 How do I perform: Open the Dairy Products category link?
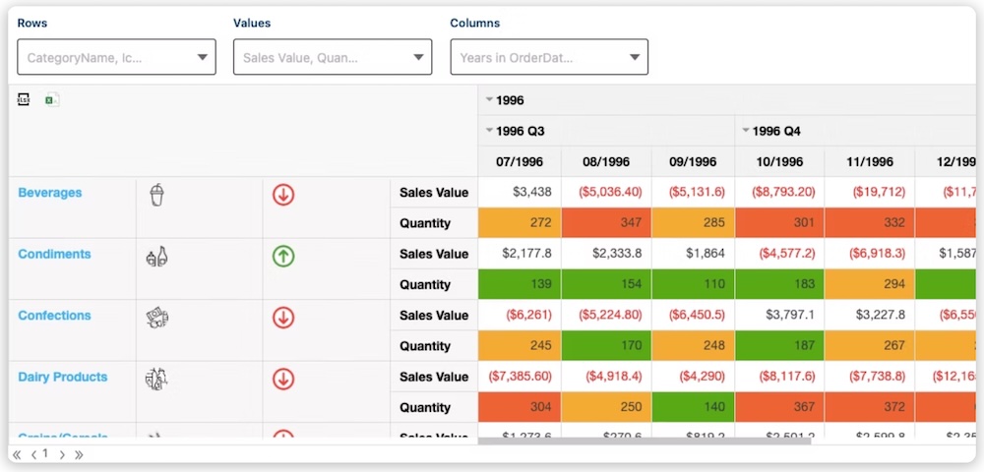[63, 377]
